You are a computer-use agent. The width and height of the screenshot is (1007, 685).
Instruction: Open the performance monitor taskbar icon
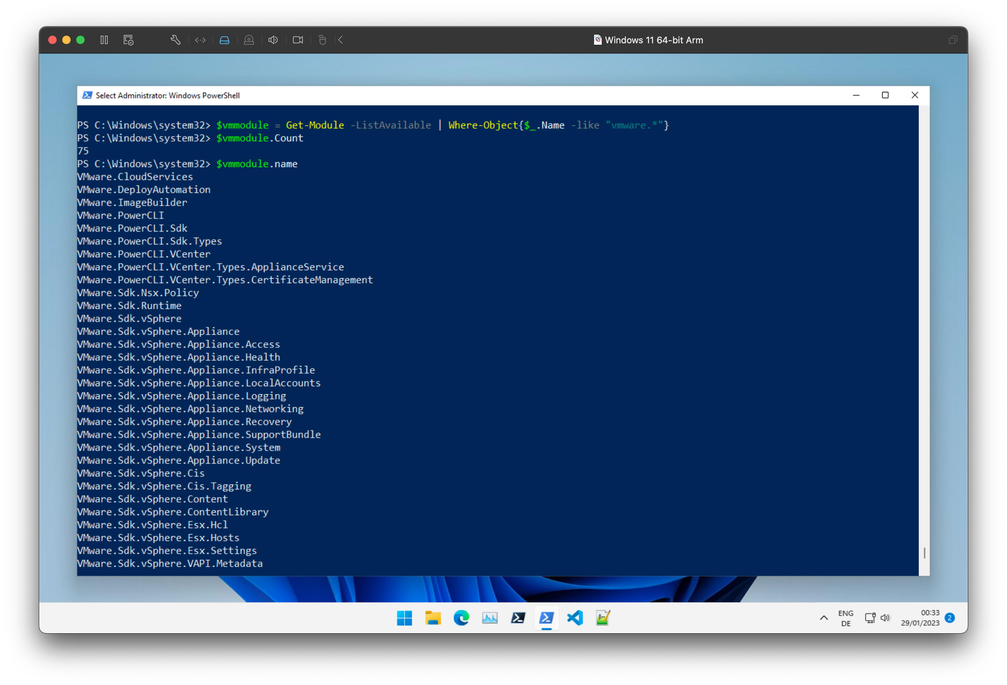tap(490, 618)
